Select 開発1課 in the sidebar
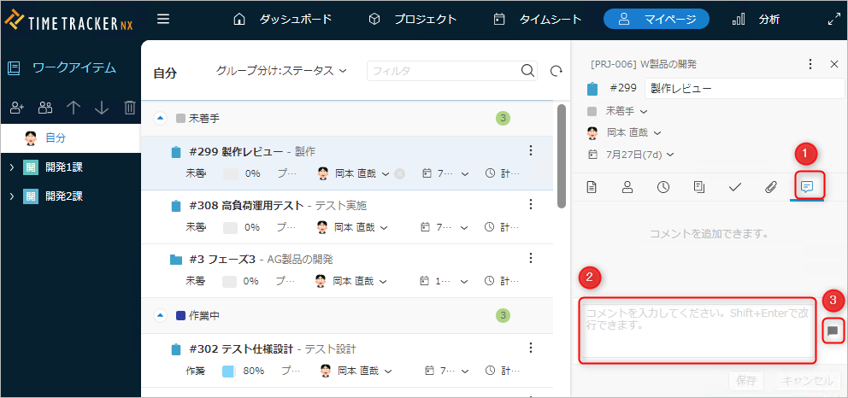The width and height of the screenshot is (848, 398). click(64, 167)
